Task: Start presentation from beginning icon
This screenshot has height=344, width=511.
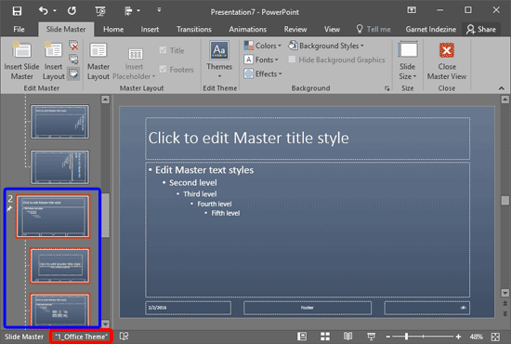Action: (100, 11)
